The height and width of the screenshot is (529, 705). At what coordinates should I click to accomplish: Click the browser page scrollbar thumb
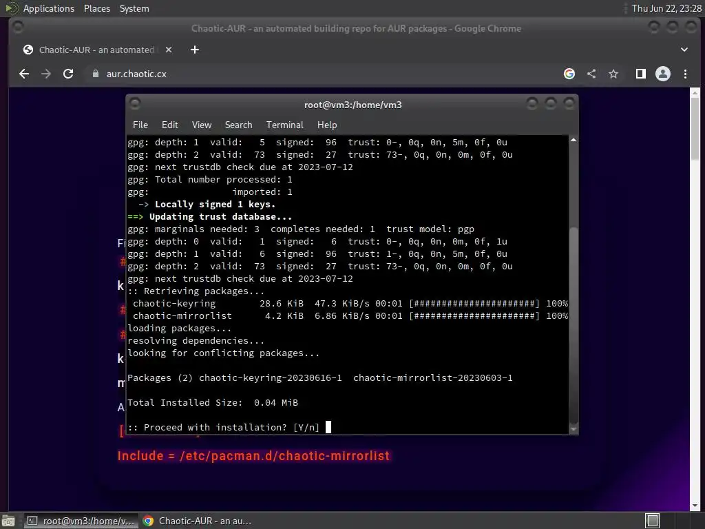(x=695, y=127)
